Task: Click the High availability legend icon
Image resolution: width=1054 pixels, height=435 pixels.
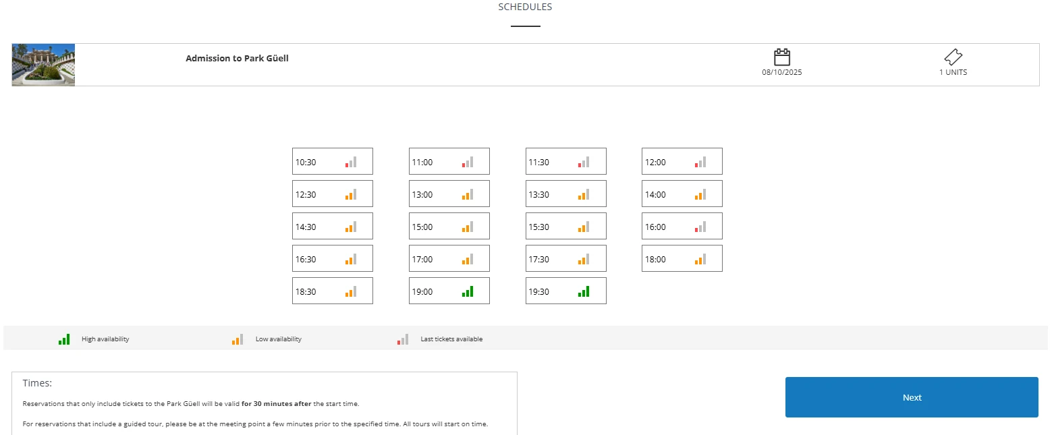Action: [x=64, y=339]
